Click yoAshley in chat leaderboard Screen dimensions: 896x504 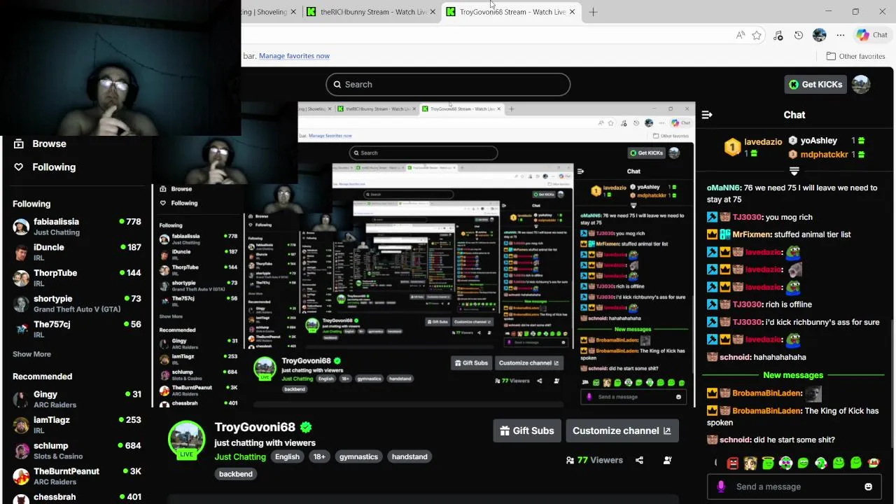coord(818,141)
